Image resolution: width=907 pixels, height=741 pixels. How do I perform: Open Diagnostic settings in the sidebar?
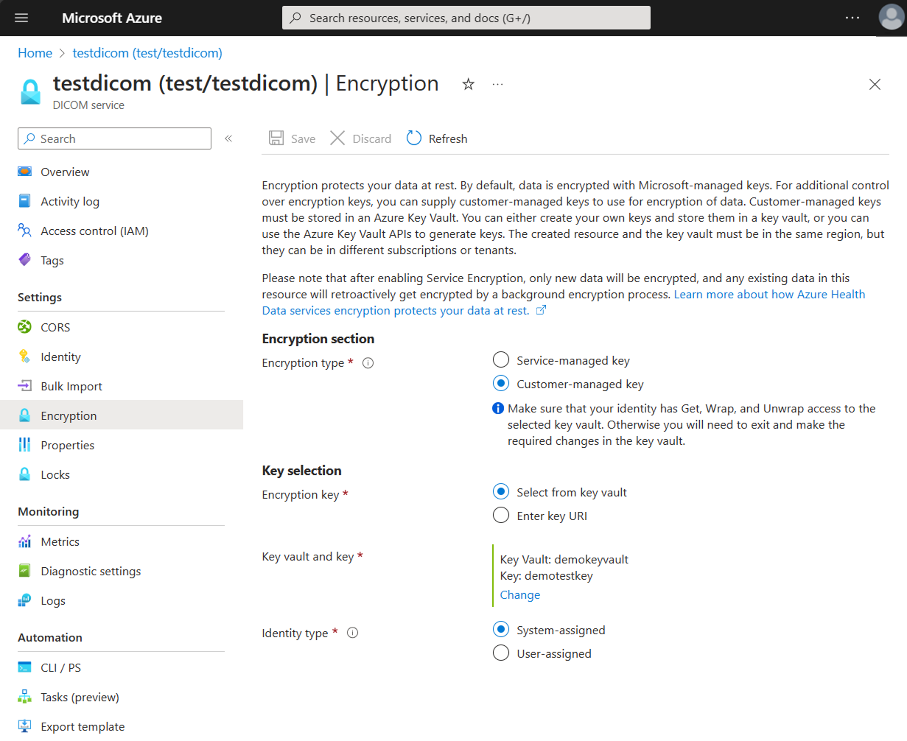point(90,571)
